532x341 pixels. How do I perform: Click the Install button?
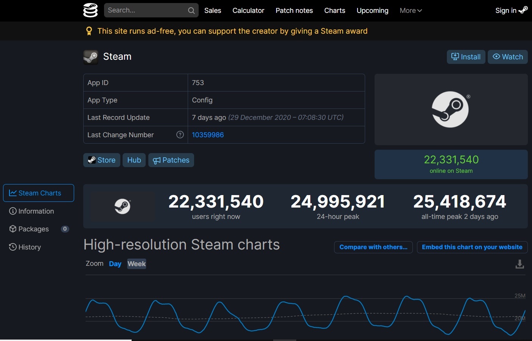[466, 57]
